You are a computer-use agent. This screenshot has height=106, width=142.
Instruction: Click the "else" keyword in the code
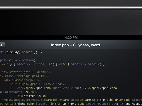(63, 64)
